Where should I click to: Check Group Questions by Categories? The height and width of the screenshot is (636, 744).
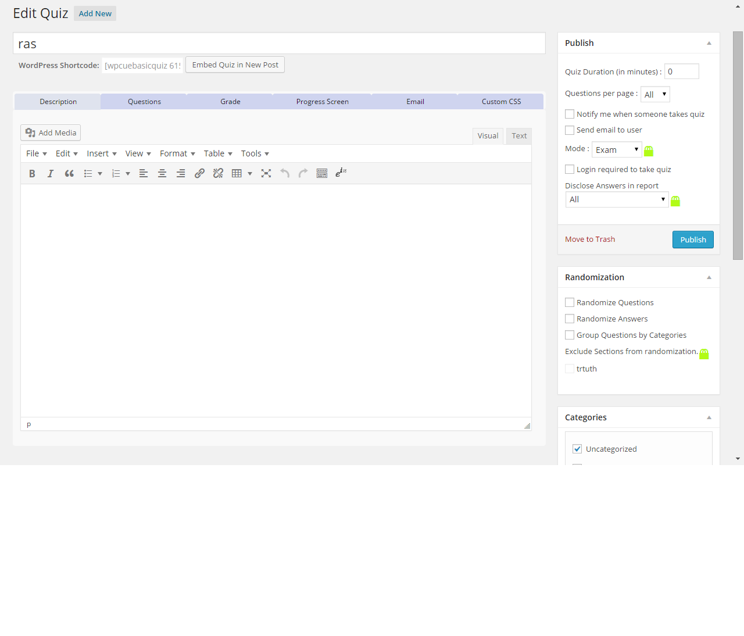[x=570, y=335]
